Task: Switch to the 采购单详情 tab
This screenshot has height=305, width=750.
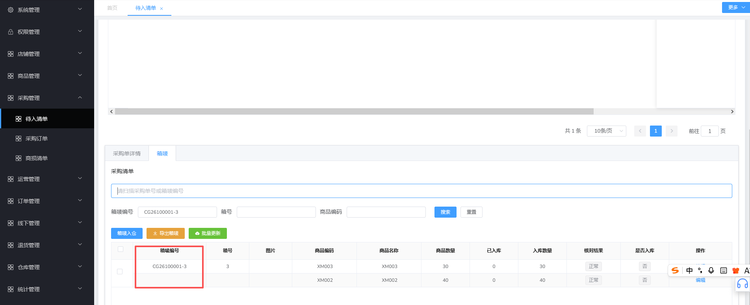Action: [127, 153]
